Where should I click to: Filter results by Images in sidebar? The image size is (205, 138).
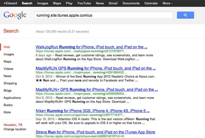[x=9, y=54]
